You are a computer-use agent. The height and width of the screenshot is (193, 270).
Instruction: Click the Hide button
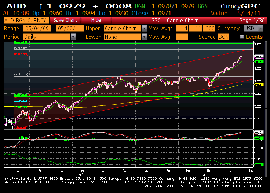[x=96, y=20]
